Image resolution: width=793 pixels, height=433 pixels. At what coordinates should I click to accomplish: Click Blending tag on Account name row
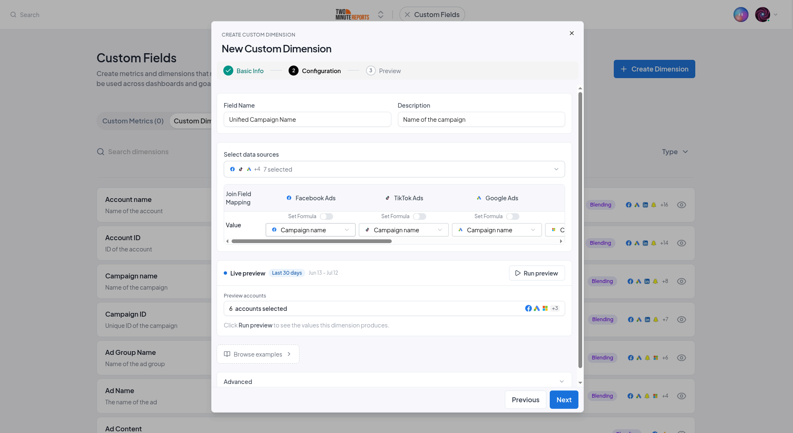point(600,205)
